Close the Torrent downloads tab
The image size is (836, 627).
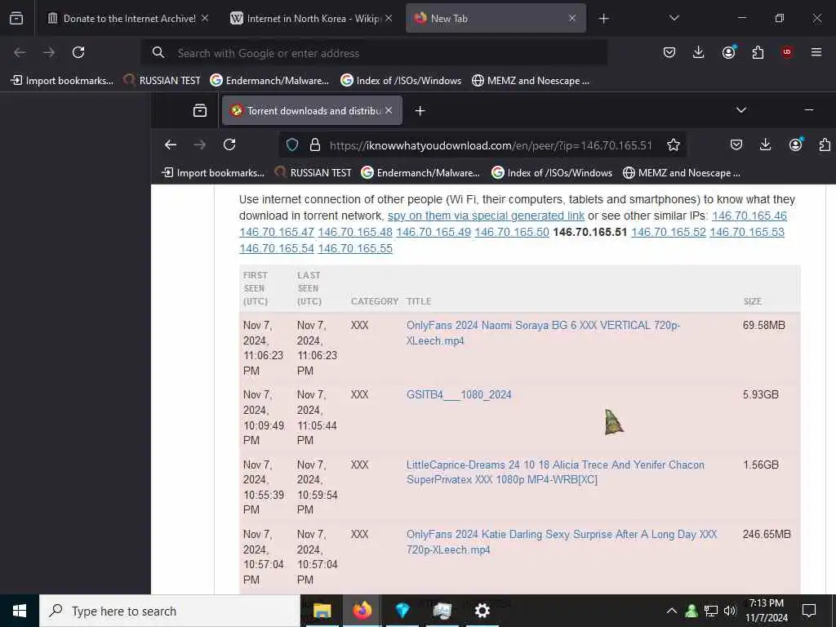point(389,110)
